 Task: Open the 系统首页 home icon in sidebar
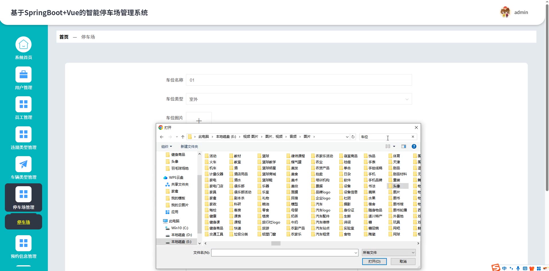23,45
